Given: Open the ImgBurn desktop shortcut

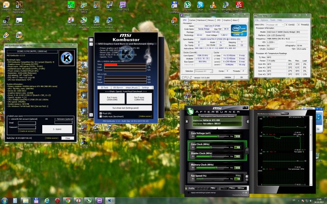Looking at the screenshot, I should (x=19, y=36).
